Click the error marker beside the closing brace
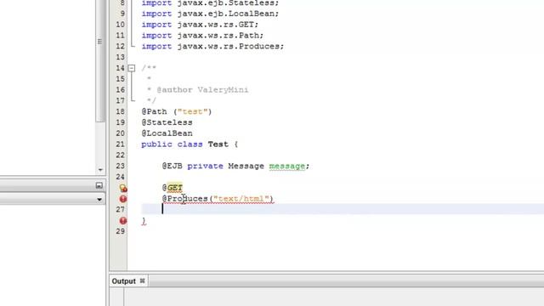This screenshot has width=544, height=306. [122, 221]
